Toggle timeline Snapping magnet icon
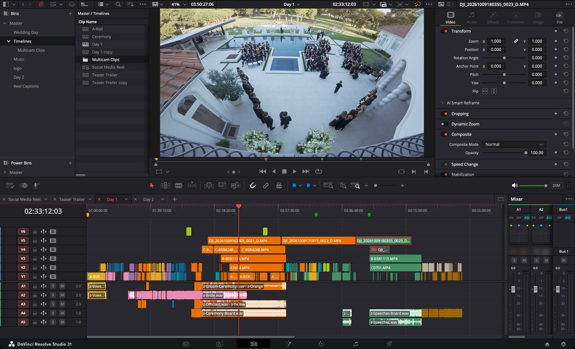Screen dimensions: 575x349 (253, 185)
